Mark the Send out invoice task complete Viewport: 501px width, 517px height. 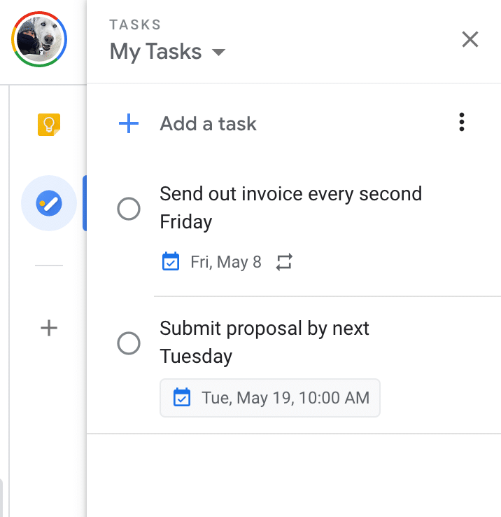pos(129,209)
